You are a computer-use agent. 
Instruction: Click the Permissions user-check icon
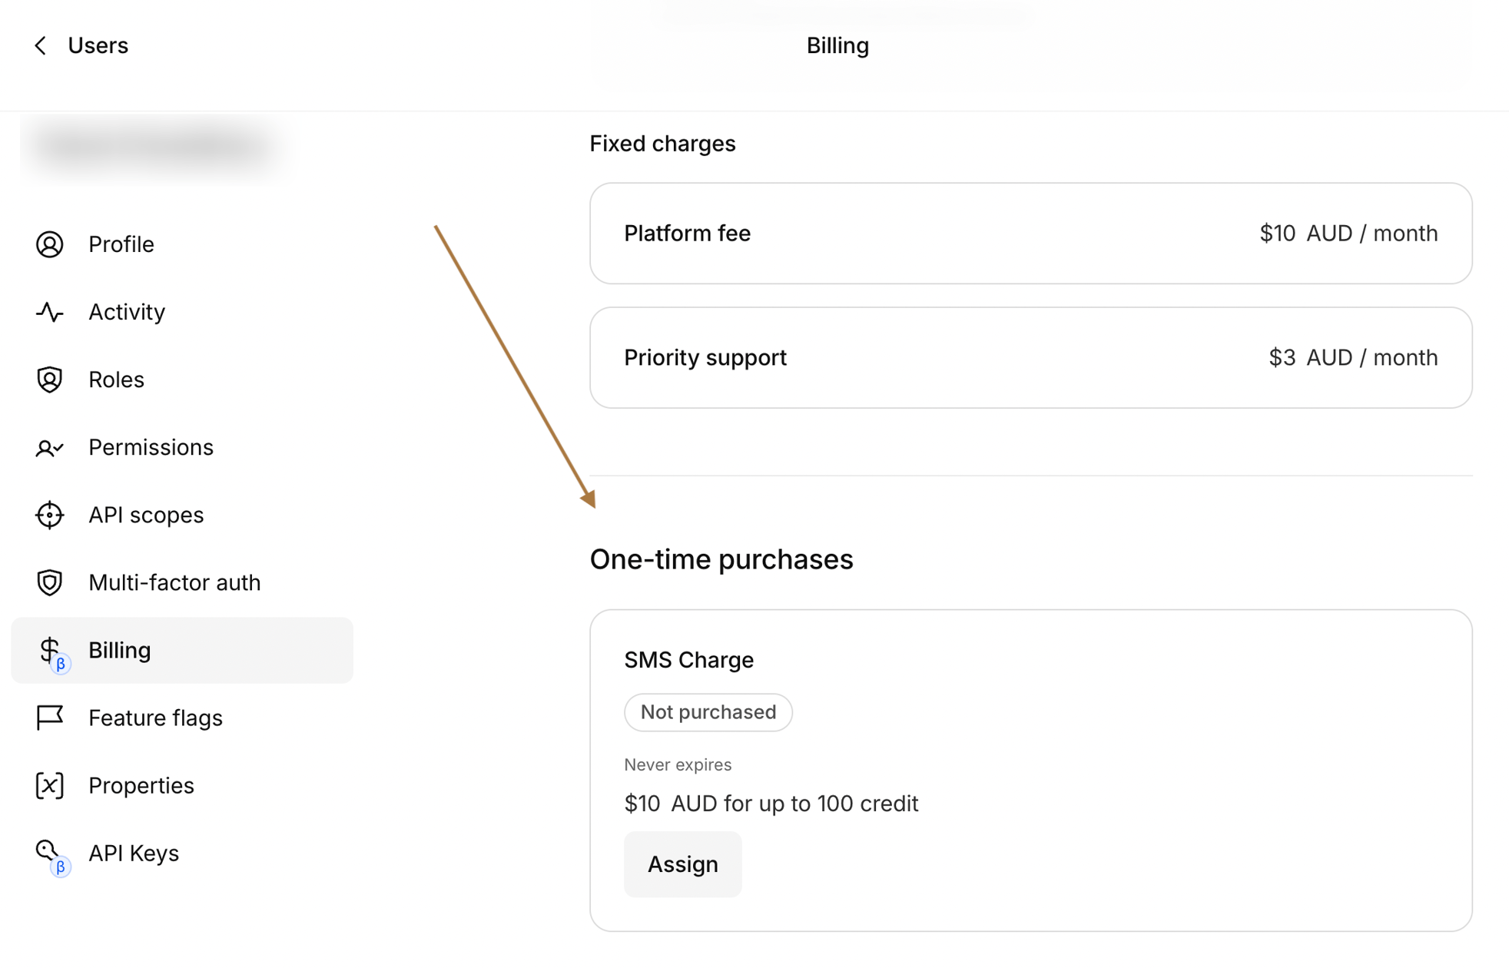50,447
